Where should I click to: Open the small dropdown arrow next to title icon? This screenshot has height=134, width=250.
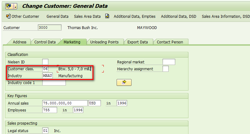click(x=15, y=6)
